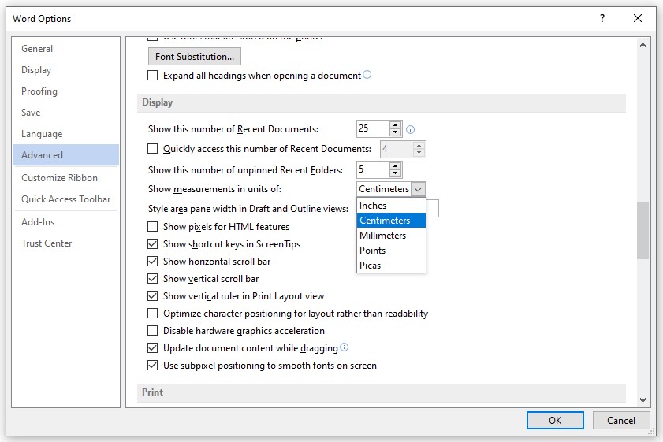Disable Show vertical ruler in Print Layout
The height and width of the screenshot is (442, 663).
[152, 296]
